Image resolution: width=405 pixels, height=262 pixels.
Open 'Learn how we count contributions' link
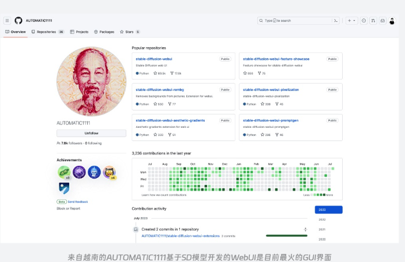(x=164, y=195)
